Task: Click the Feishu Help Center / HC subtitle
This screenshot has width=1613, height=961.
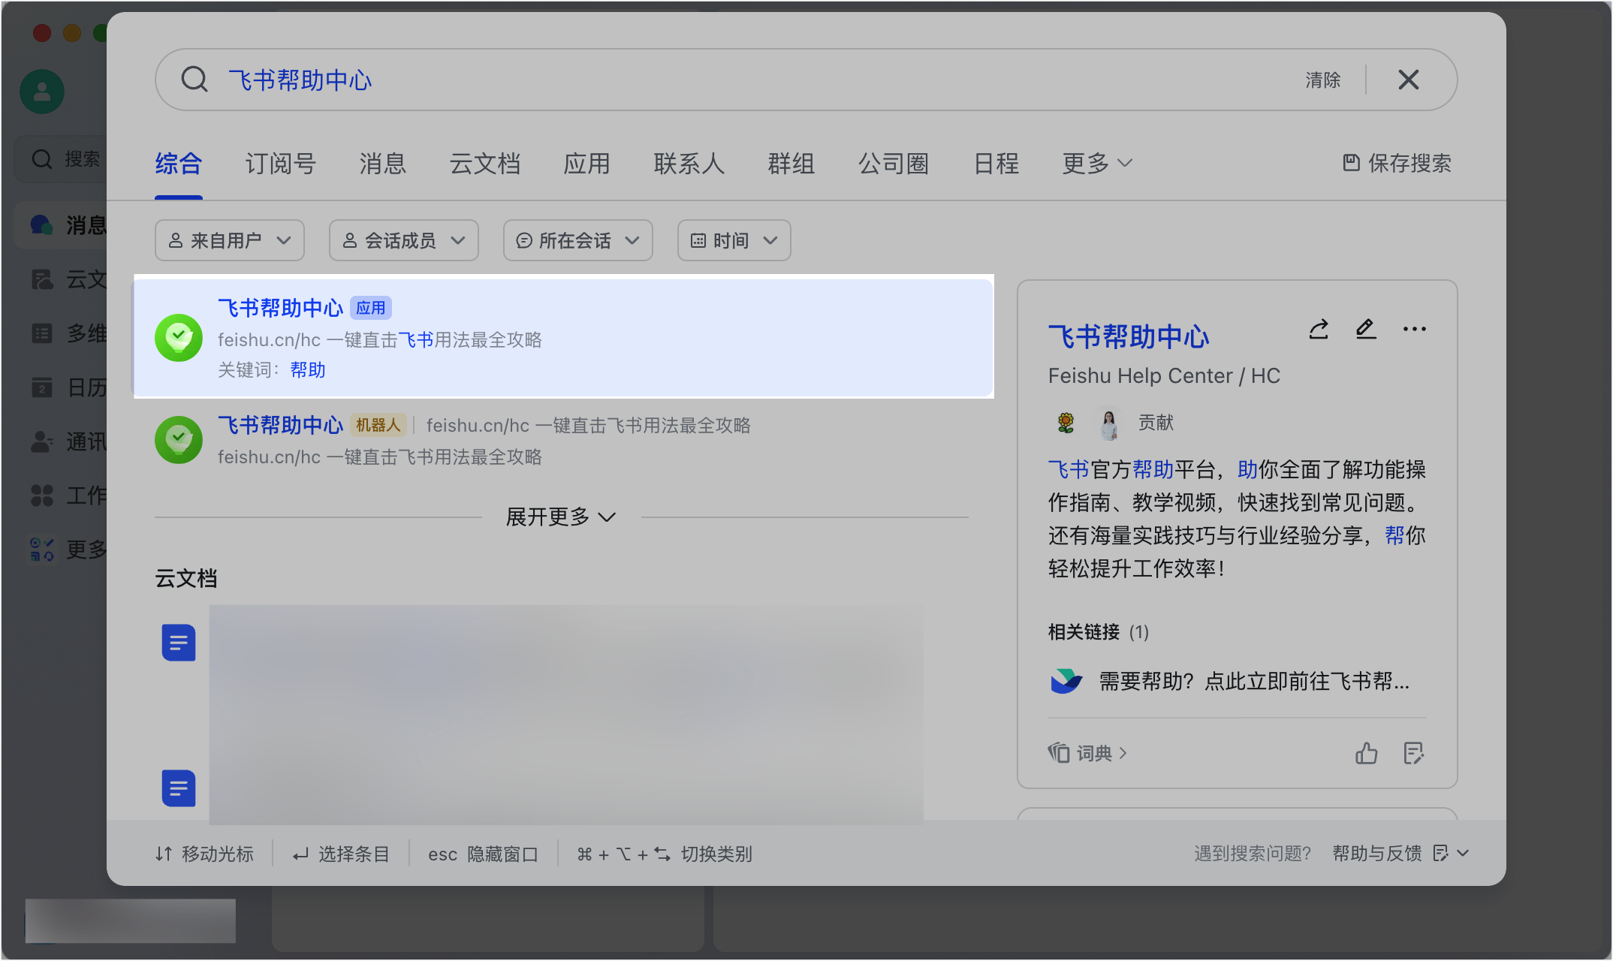Action: pyautogui.click(x=1164, y=375)
